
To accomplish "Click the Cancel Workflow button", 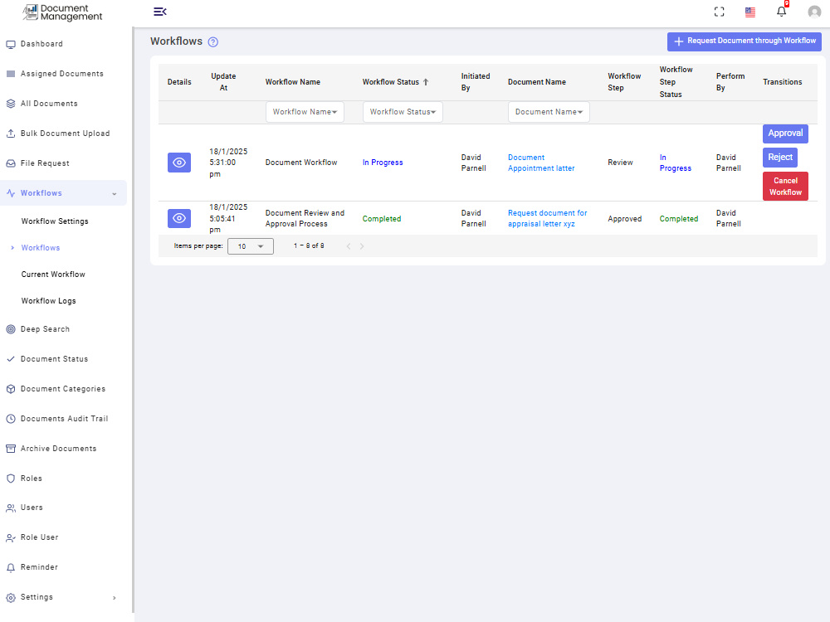I will [785, 186].
